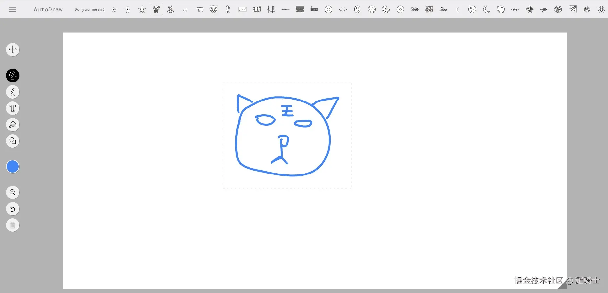Open the blue color picker swatch
This screenshot has width=608, height=293.
(x=13, y=167)
